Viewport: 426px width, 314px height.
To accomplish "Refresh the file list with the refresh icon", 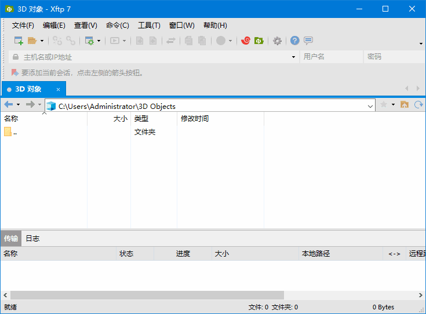I will click(x=418, y=105).
